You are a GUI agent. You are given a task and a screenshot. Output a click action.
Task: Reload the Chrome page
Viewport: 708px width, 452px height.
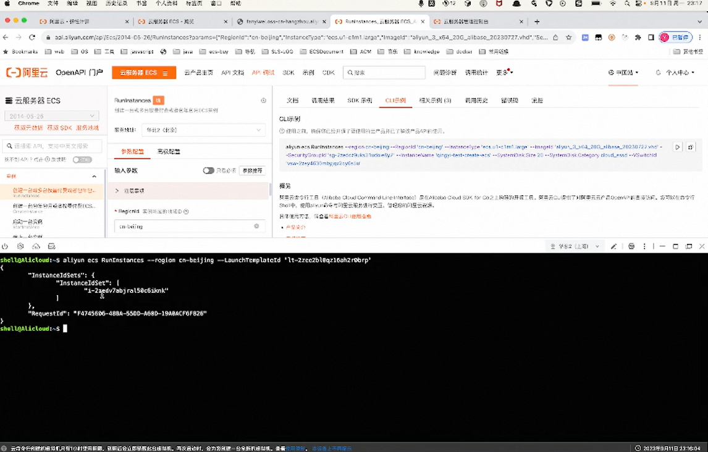(x=32, y=37)
